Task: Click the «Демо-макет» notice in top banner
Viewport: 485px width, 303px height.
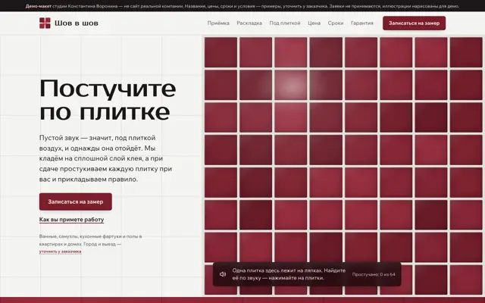Action: click(x=39, y=6)
